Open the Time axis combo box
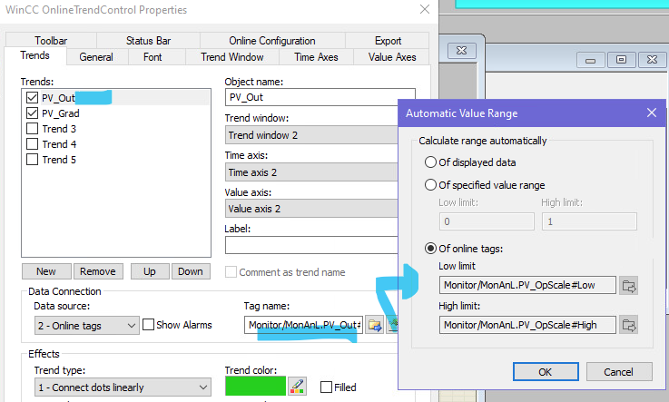 pyautogui.click(x=311, y=172)
